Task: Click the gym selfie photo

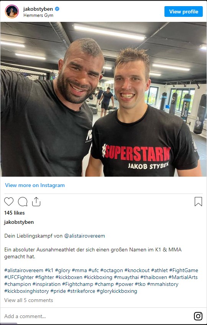Action: coord(103,99)
